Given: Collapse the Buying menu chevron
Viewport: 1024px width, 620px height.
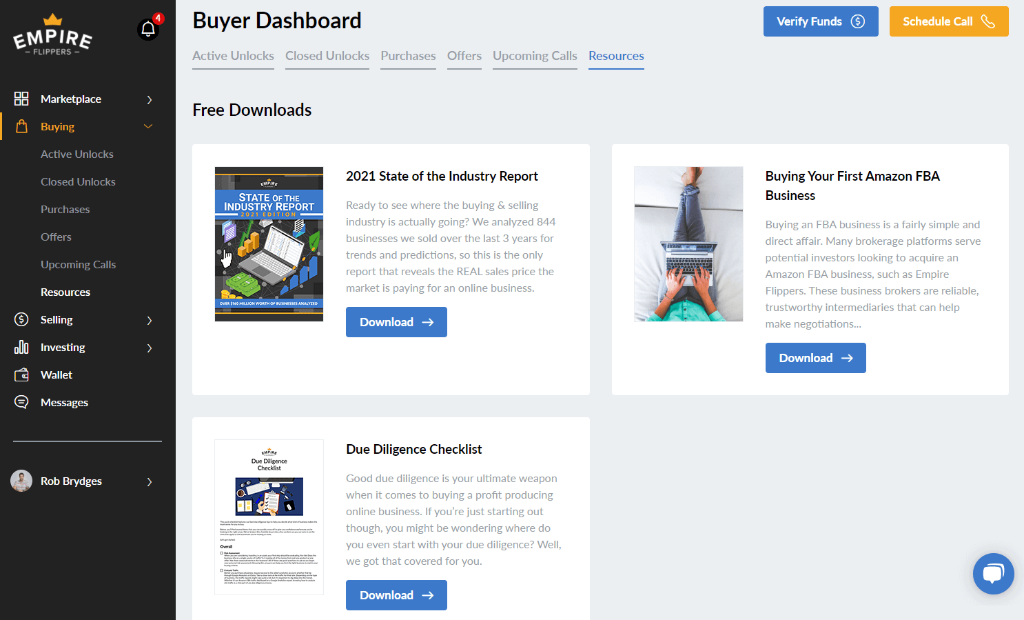Looking at the screenshot, I should pyautogui.click(x=148, y=126).
